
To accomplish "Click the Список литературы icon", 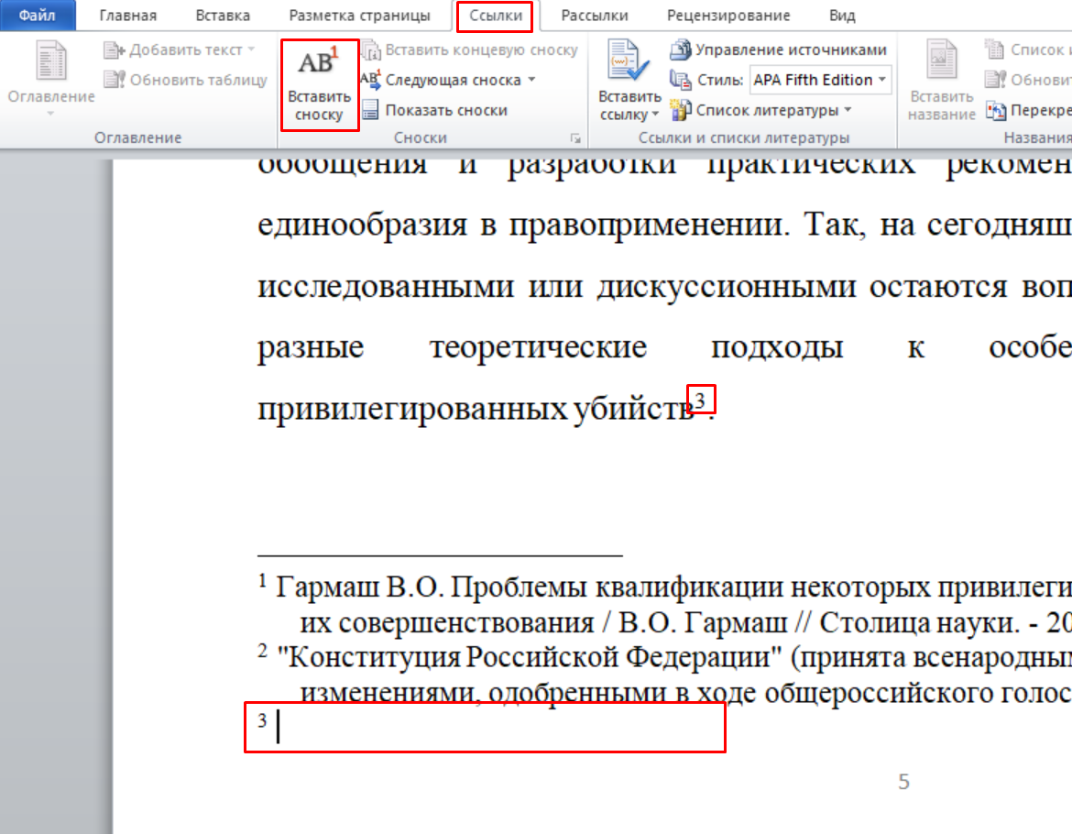I will (x=680, y=110).
